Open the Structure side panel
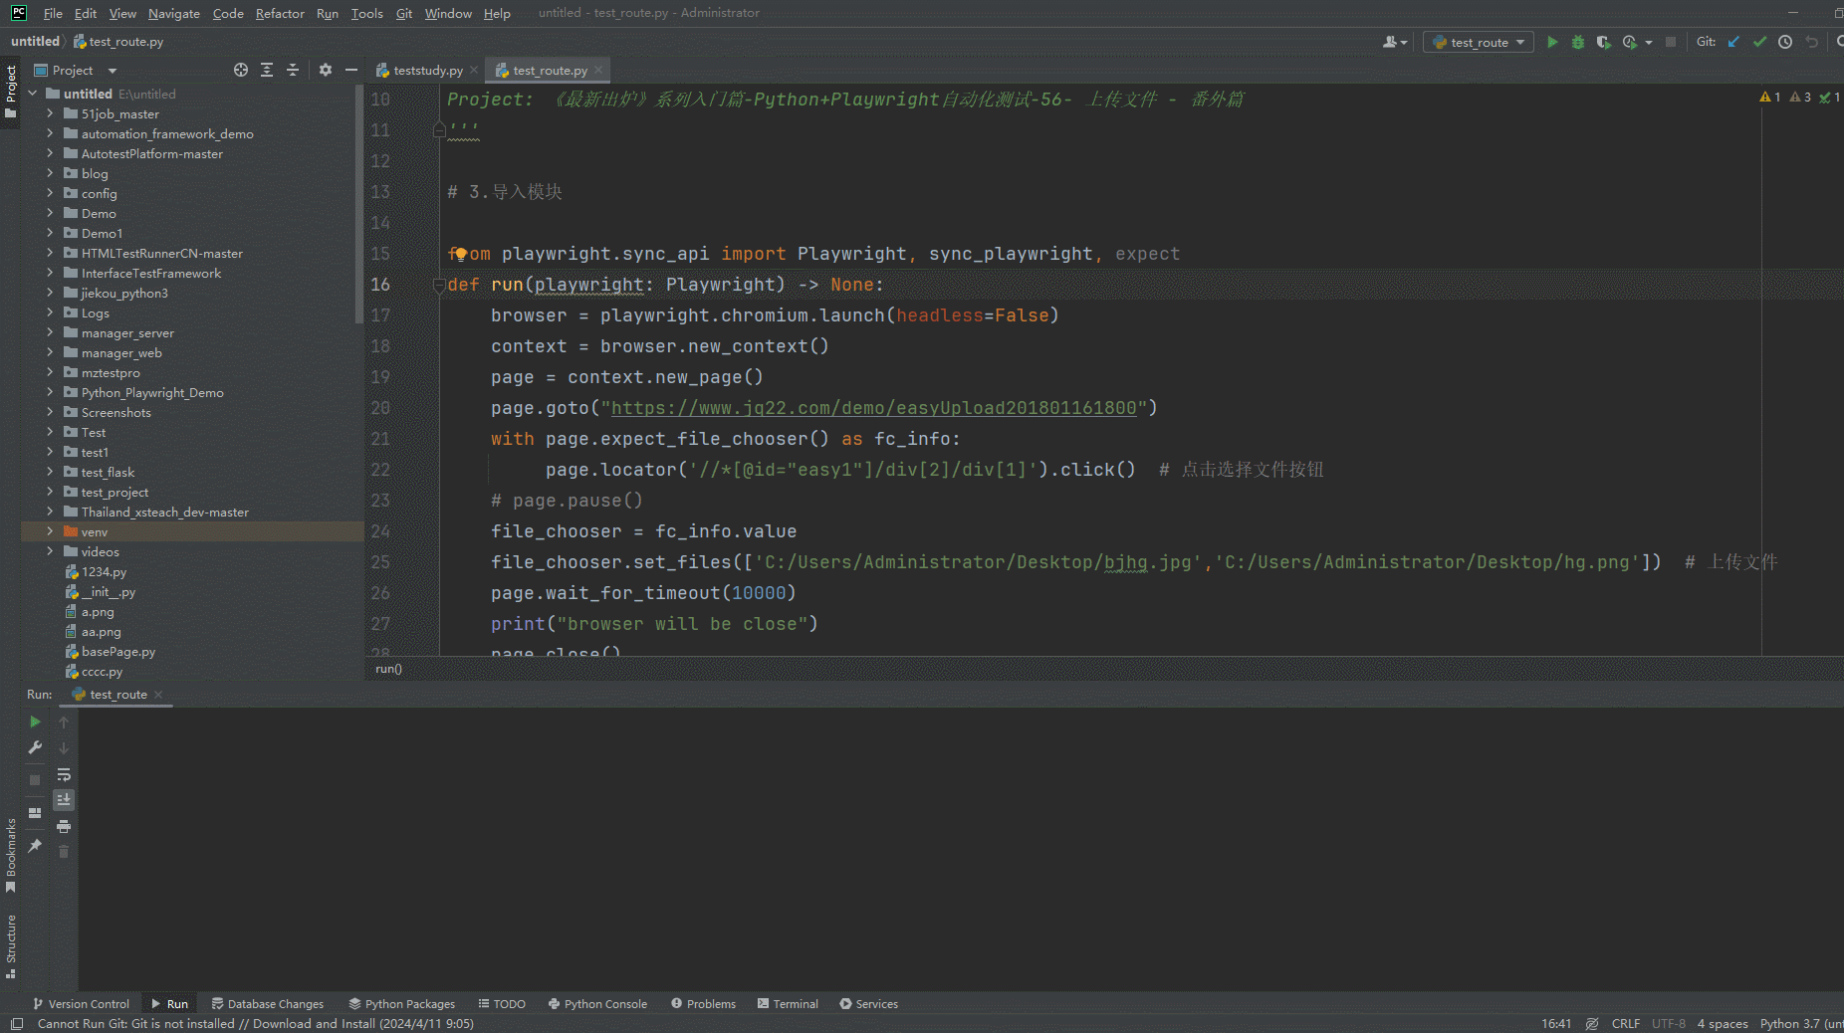The width and height of the screenshot is (1844, 1033). [x=11, y=945]
